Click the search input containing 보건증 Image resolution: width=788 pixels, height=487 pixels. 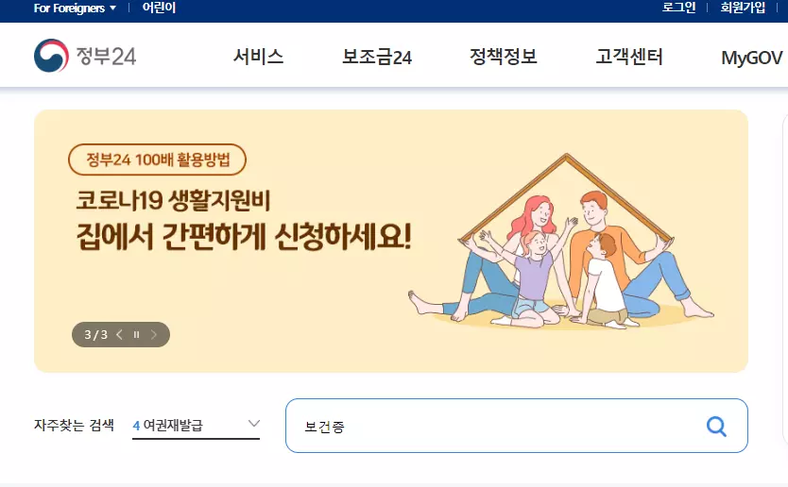(517, 426)
